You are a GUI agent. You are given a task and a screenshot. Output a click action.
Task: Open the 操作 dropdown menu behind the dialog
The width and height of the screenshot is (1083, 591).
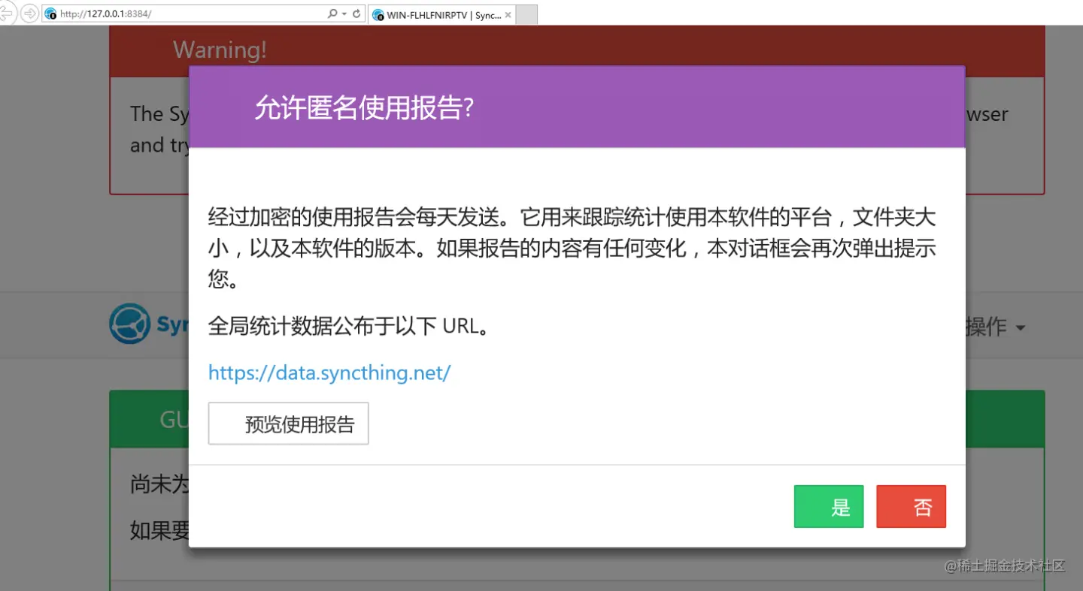click(x=995, y=327)
